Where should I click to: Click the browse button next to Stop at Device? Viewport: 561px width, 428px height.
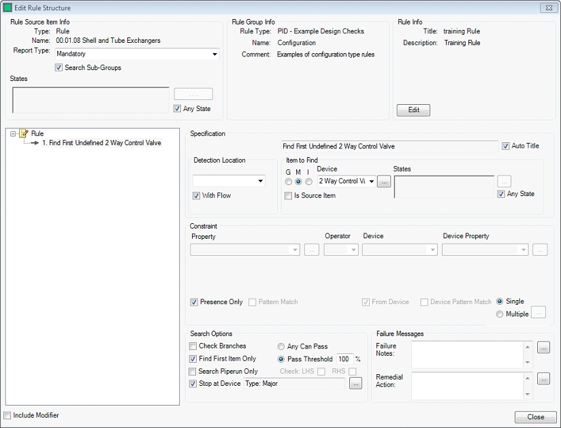pyautogui.click(x=356, y=384)
